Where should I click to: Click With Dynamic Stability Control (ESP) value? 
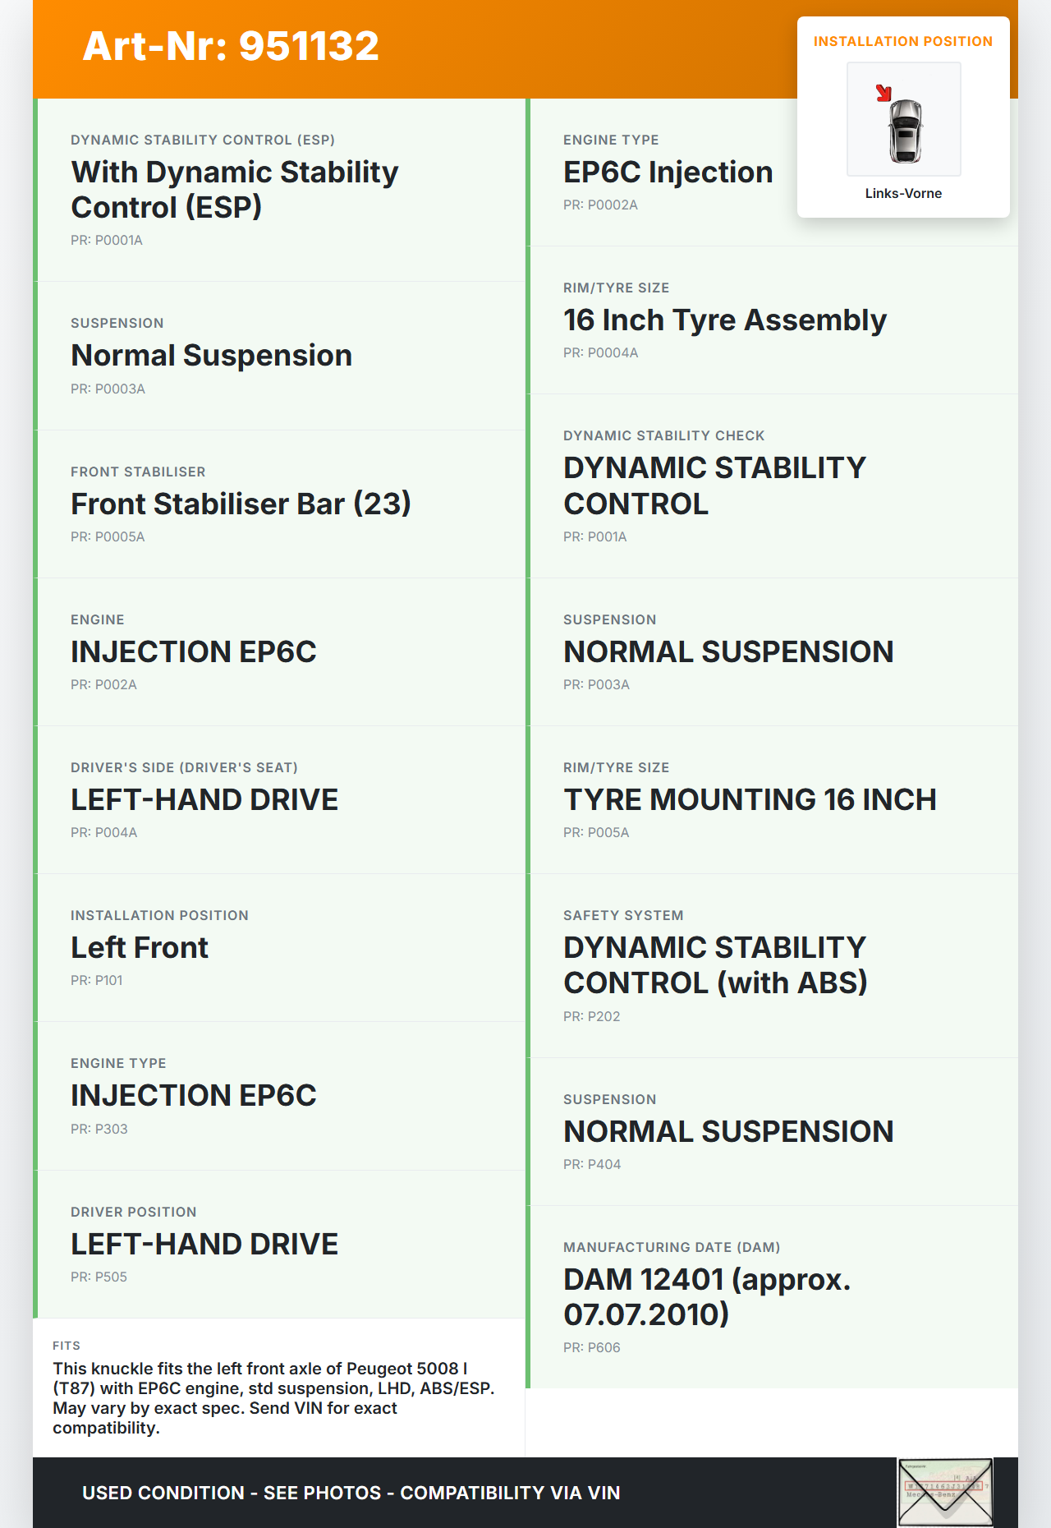pos(234,190)
